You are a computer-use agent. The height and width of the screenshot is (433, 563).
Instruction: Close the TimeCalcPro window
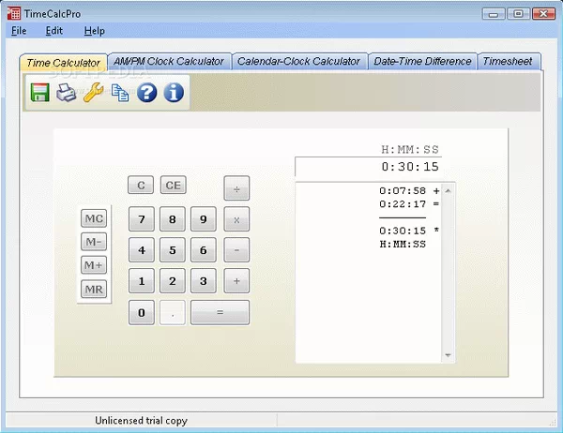[543, 14]
